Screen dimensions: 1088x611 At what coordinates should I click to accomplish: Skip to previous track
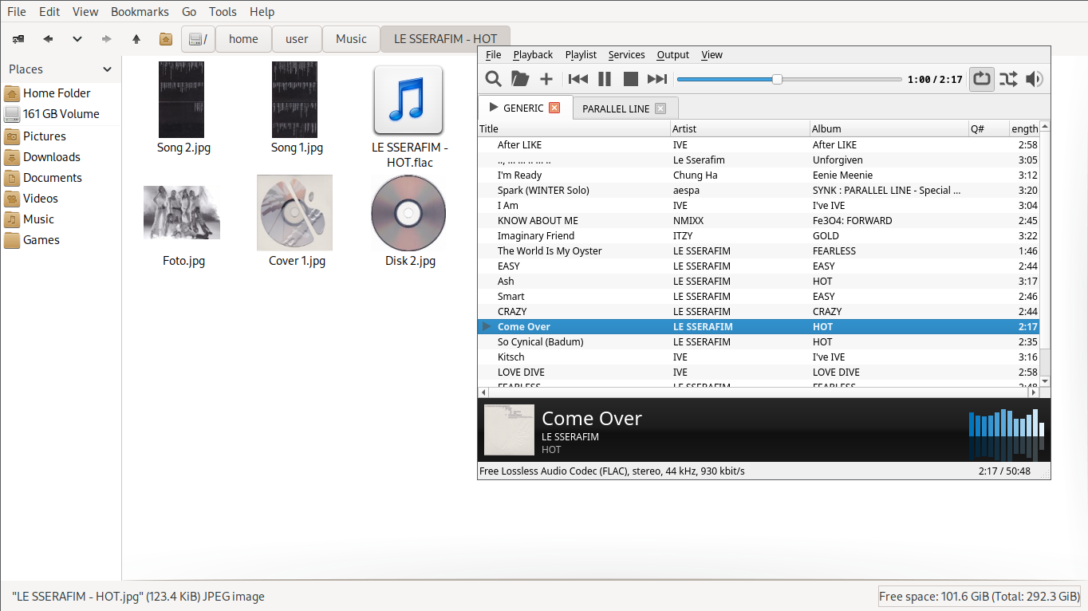[578, 79]
